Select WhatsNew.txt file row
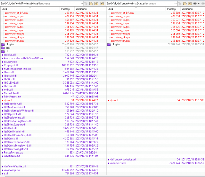The width and height of the screenshot is (205, 177). tap(50, 156)
